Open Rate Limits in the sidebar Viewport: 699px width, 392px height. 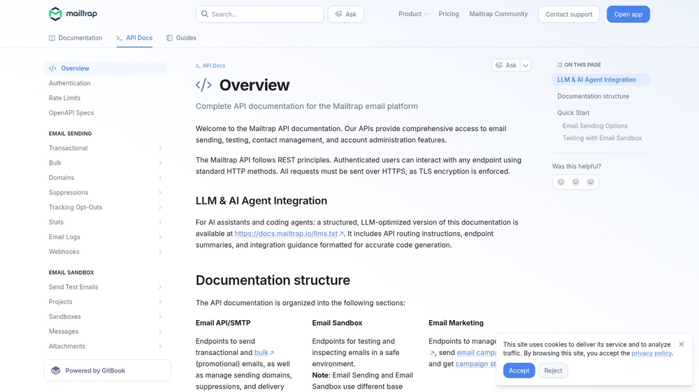tap(106, 98)
